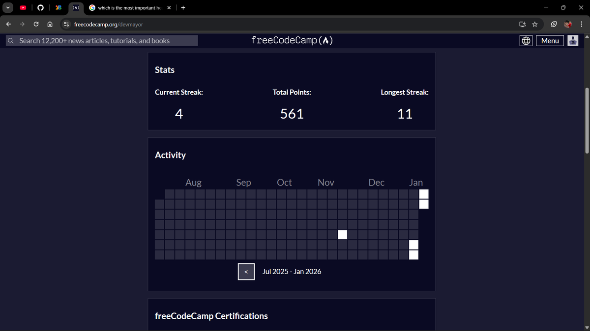The height and width of the screenshot is (331, 590).
Task: Click the scrollbar down arrow
Action: (x=586, y=328)
